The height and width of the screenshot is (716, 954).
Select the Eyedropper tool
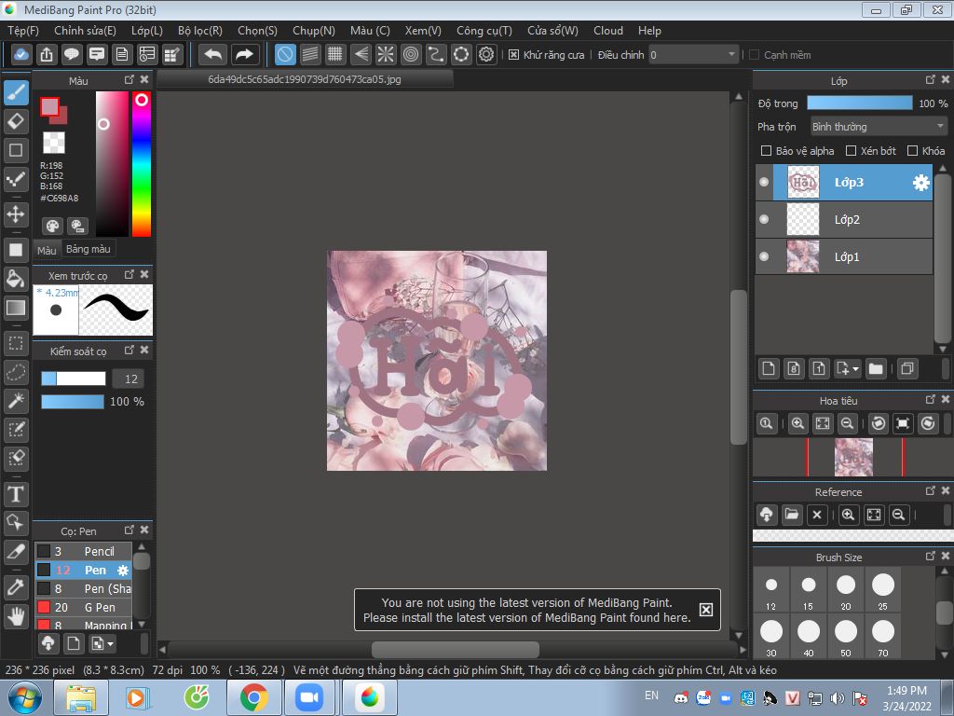click(x=17, y=587)
